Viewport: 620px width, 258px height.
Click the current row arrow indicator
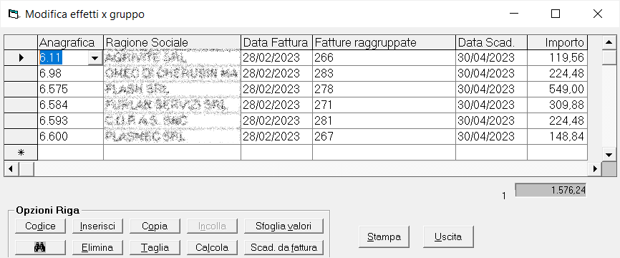[x=21, y=58]
